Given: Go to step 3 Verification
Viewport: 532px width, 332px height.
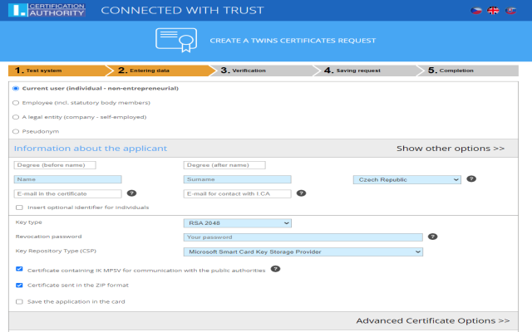Looking at the screenshot, I should click(x=264, y=71).
